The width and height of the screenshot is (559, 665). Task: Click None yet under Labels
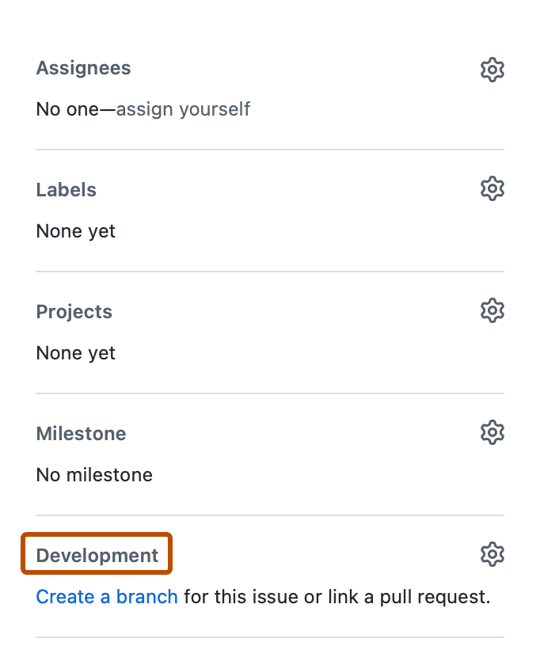coord(75,231)
